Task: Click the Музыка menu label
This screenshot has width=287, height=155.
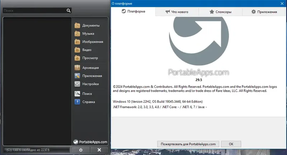Action: coord(88,34)
